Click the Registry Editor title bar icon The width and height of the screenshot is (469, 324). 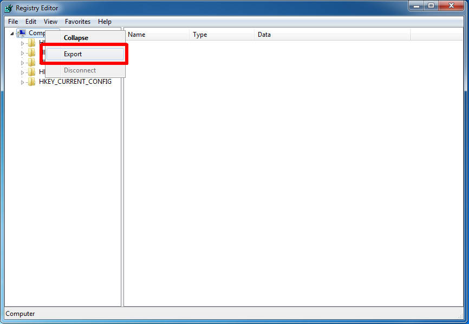[9, 8]
